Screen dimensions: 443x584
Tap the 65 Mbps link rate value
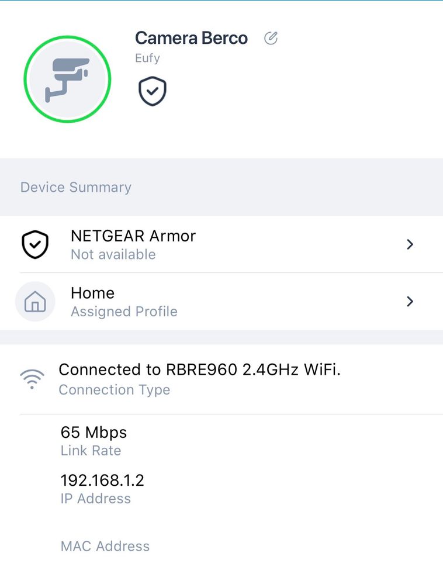click(94, 433)
